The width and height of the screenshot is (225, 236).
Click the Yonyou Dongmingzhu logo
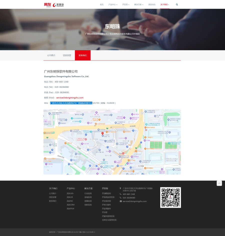[x=54, y=4]
